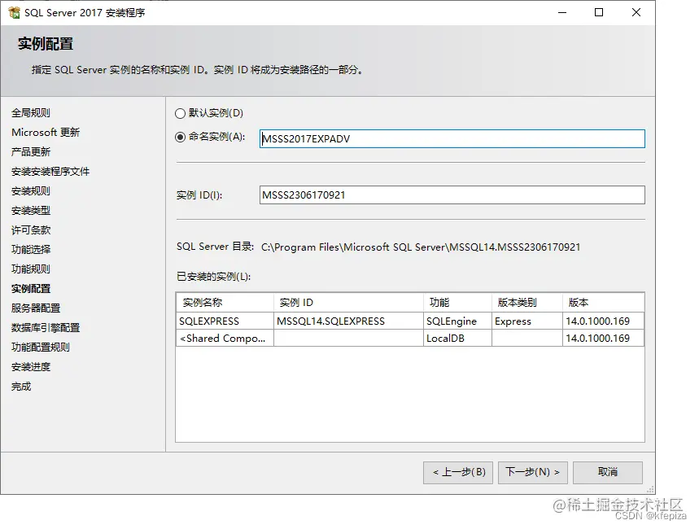The image size is (699, 529).
Task: Click the LocalDB feature cell
Action: [x=457, y=338]
